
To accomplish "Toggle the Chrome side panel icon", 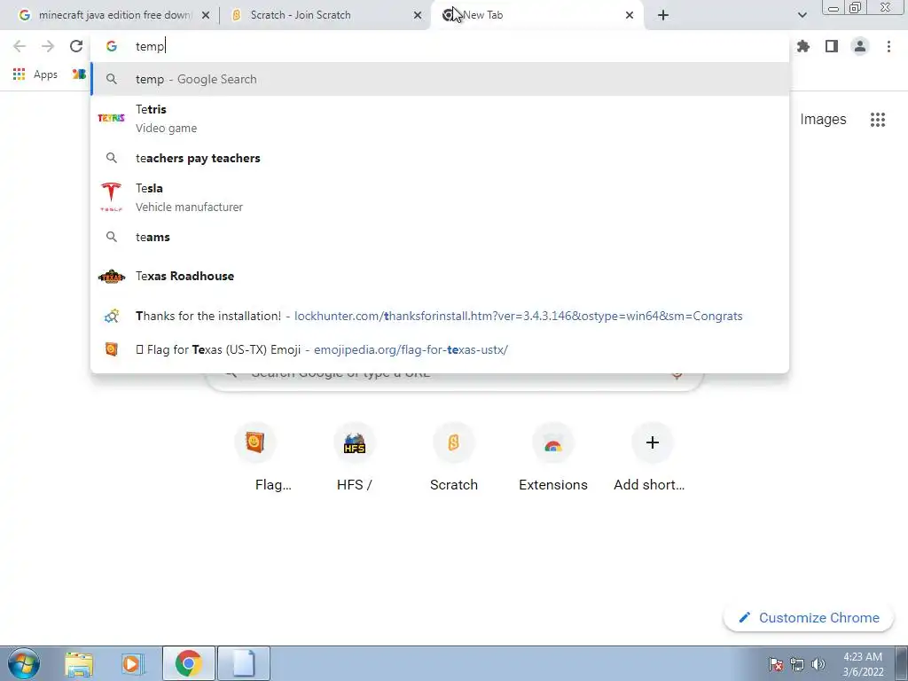I will [832, 46].
